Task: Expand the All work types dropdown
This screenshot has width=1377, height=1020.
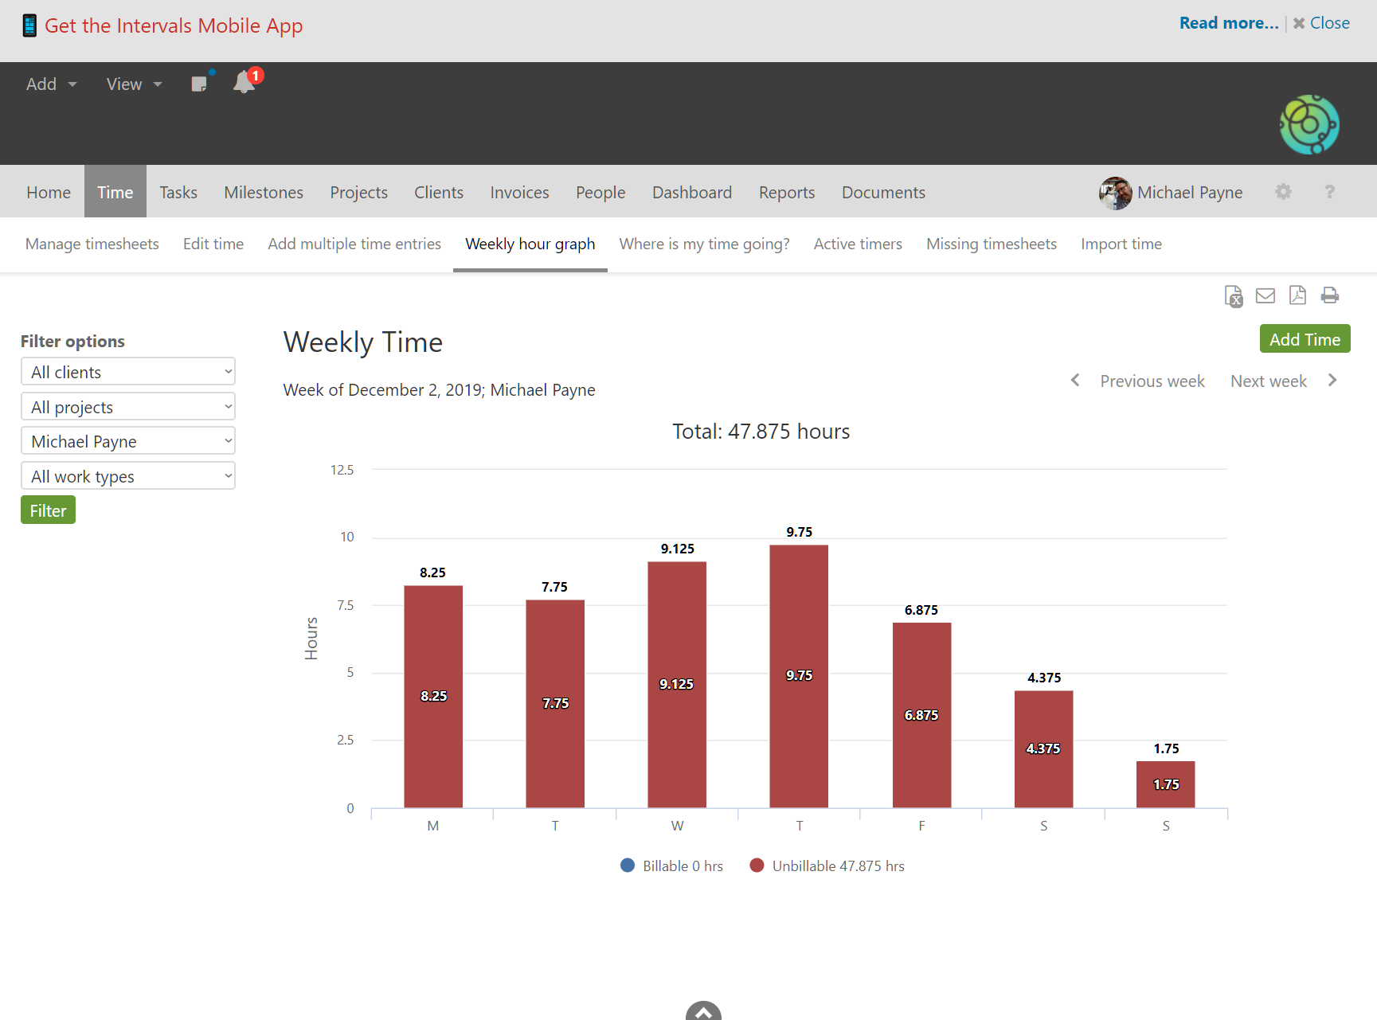Action: click(x=128, y=476)
